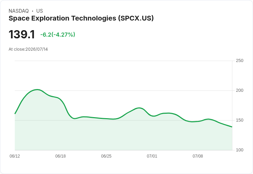Select the 07/08 date on x-axis
Image resolution: width=253 pixels, height=174 pixels.
pos(198,156)
